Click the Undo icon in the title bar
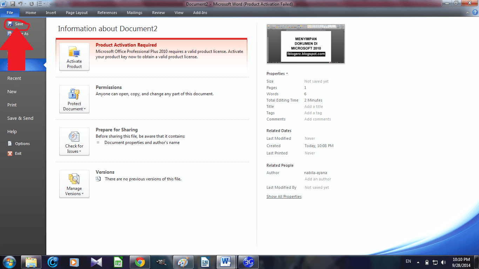The height and width of the screenshot is (269, 479). (x=20, y=4)
